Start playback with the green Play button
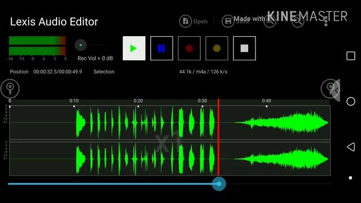The image size is (361, 203). tap(134, 48)
